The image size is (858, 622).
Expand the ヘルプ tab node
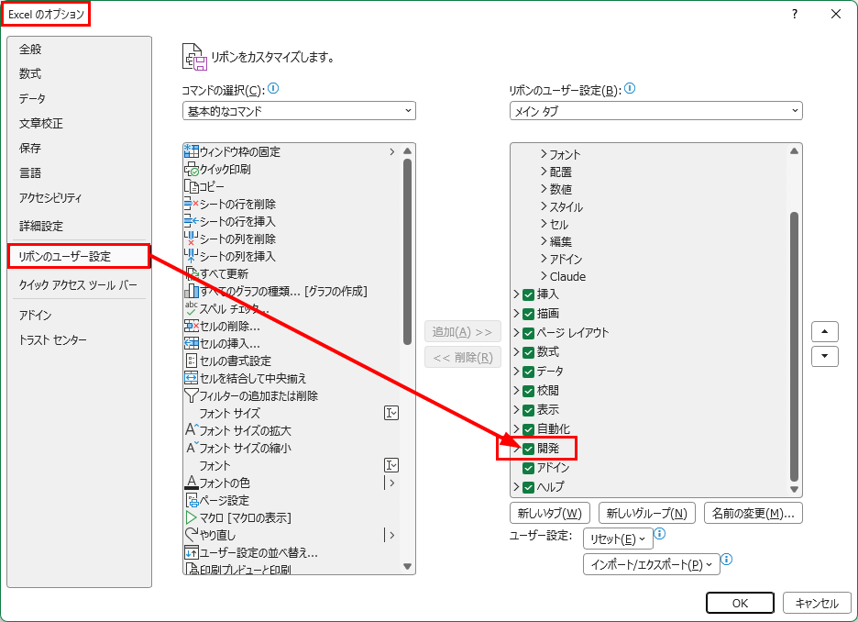(x=516, y=487)
